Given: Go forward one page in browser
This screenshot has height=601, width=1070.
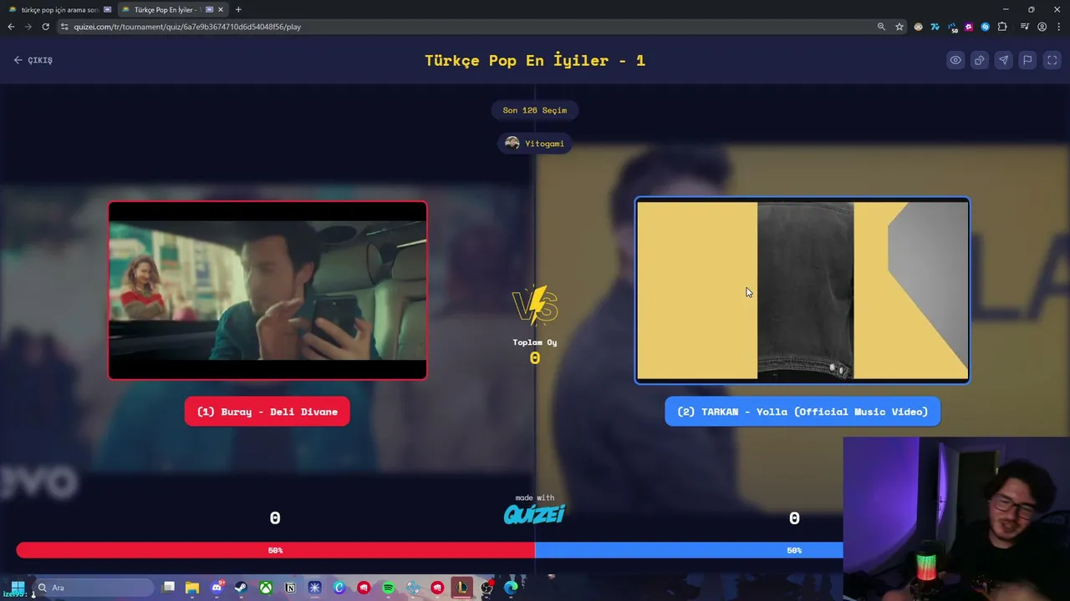Looking at the screenshot, I should point(28,27).
